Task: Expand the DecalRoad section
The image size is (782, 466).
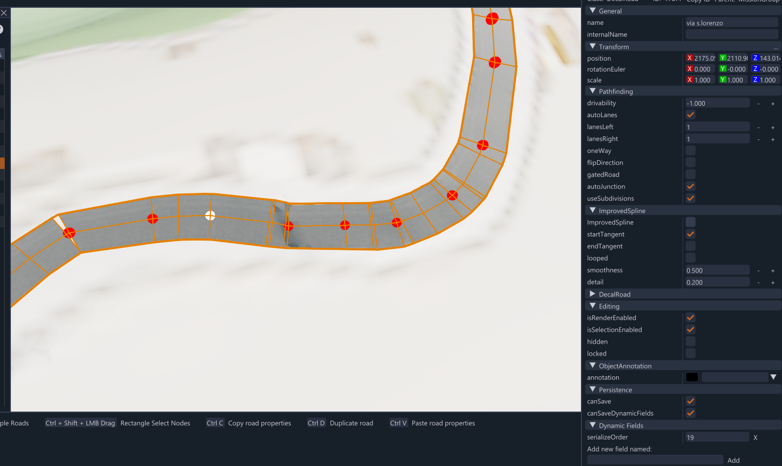Action: pyautogui.click(x=593, y=294)
